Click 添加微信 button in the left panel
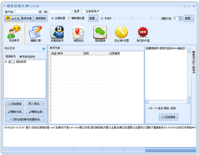The image size is (199, 155). (15, 104)
